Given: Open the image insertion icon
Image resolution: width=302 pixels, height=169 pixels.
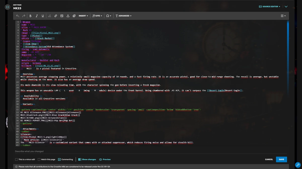Looking at the screenshot, I should point(62,16).
